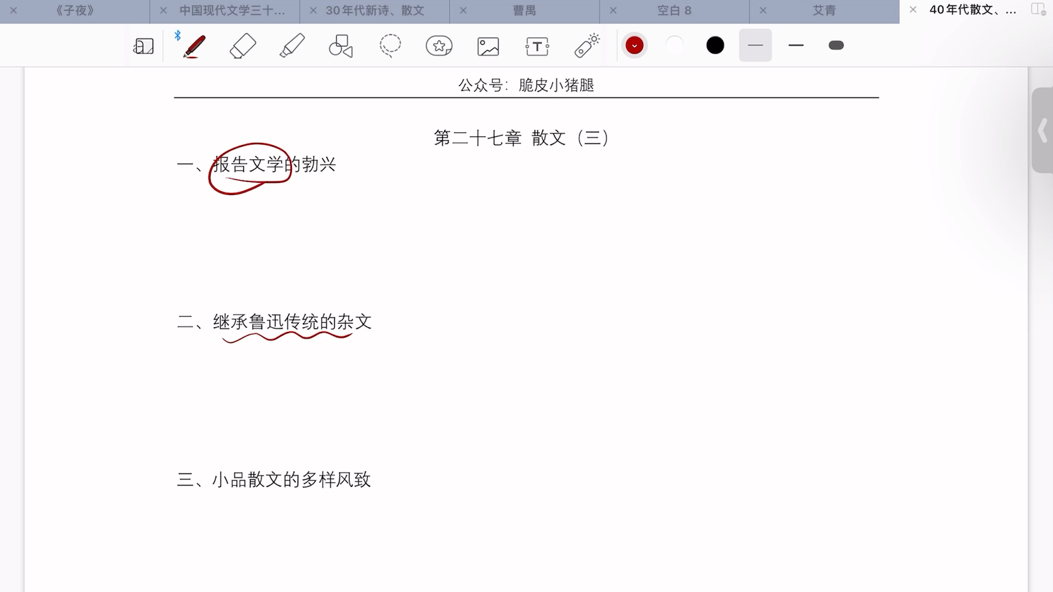Viewport: 1053px width, 592px height.
Task: Switch to the 艾青 tab
Action: tap(825, 11)
